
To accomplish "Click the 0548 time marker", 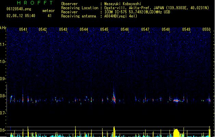I will click(166, 29).
